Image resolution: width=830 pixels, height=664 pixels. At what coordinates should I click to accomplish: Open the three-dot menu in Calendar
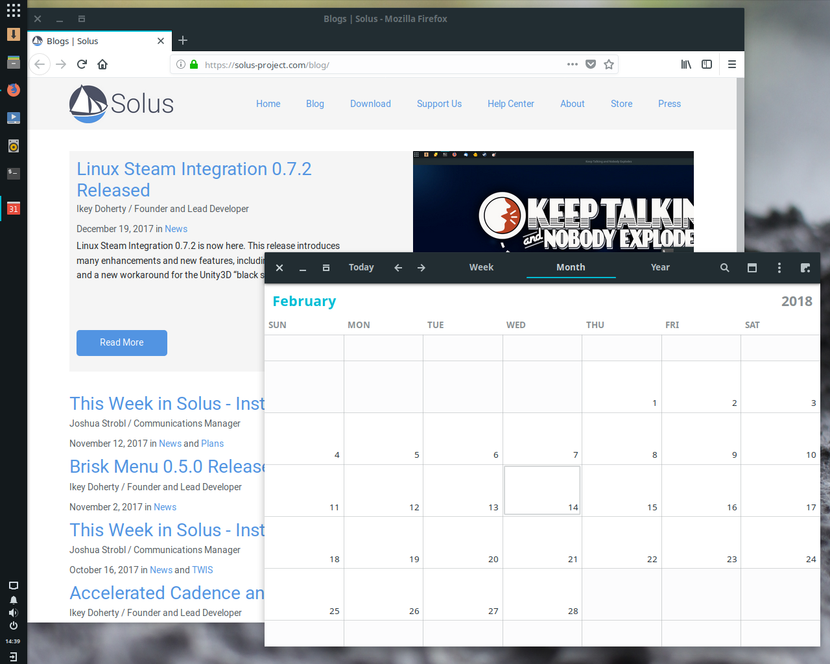(779, 268)
